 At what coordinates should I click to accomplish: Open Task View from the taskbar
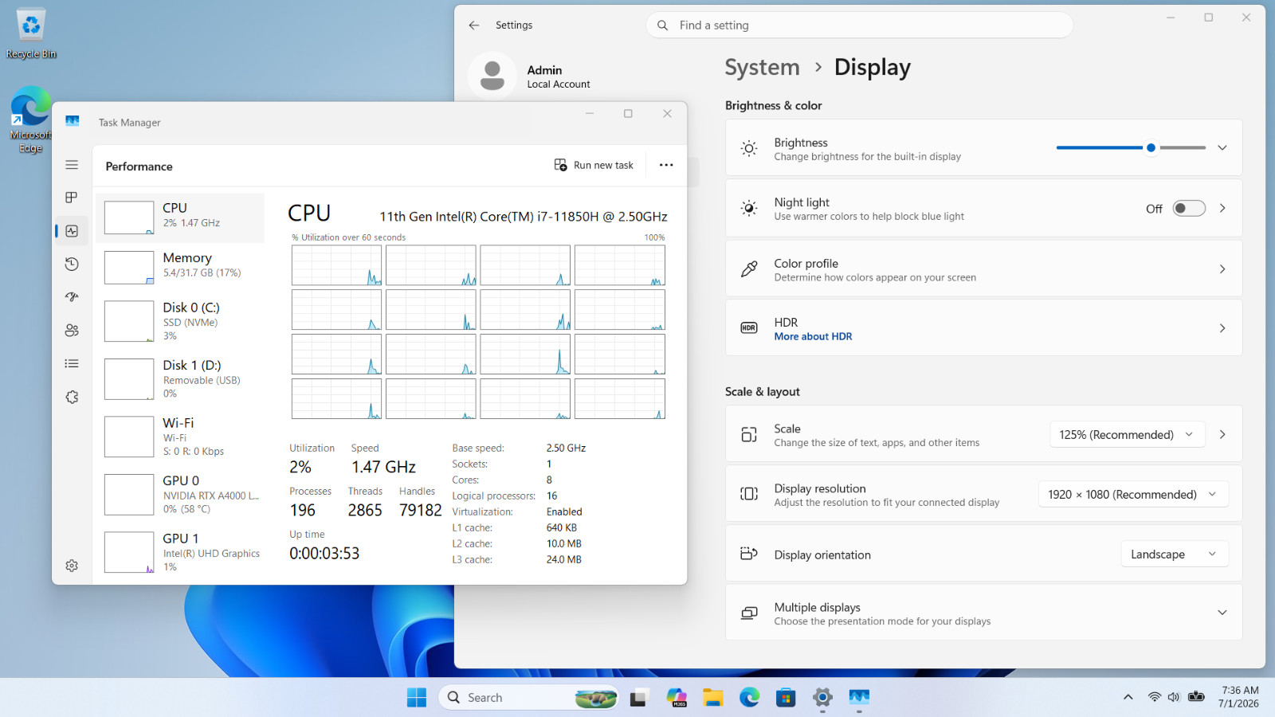pos(639,698)
